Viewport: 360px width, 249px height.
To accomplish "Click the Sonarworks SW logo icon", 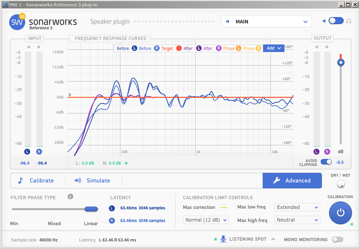I will pyautogui.click(x=17, y=22).
